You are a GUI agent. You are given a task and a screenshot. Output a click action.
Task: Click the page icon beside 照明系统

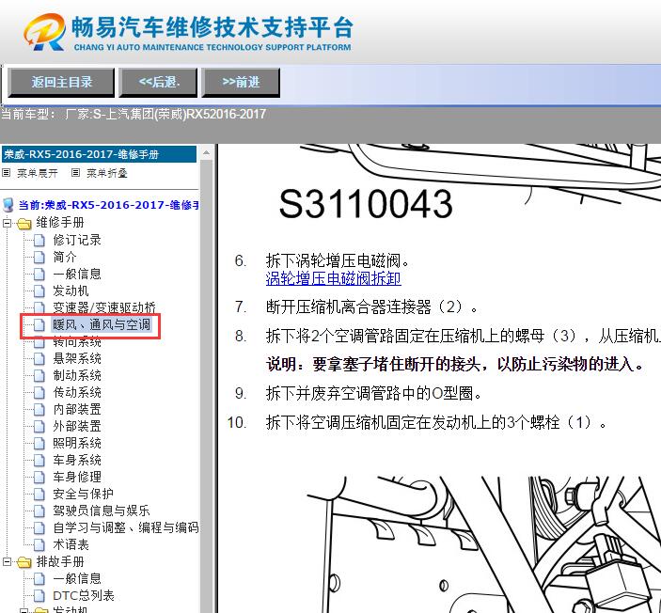(x=39, y=443)
